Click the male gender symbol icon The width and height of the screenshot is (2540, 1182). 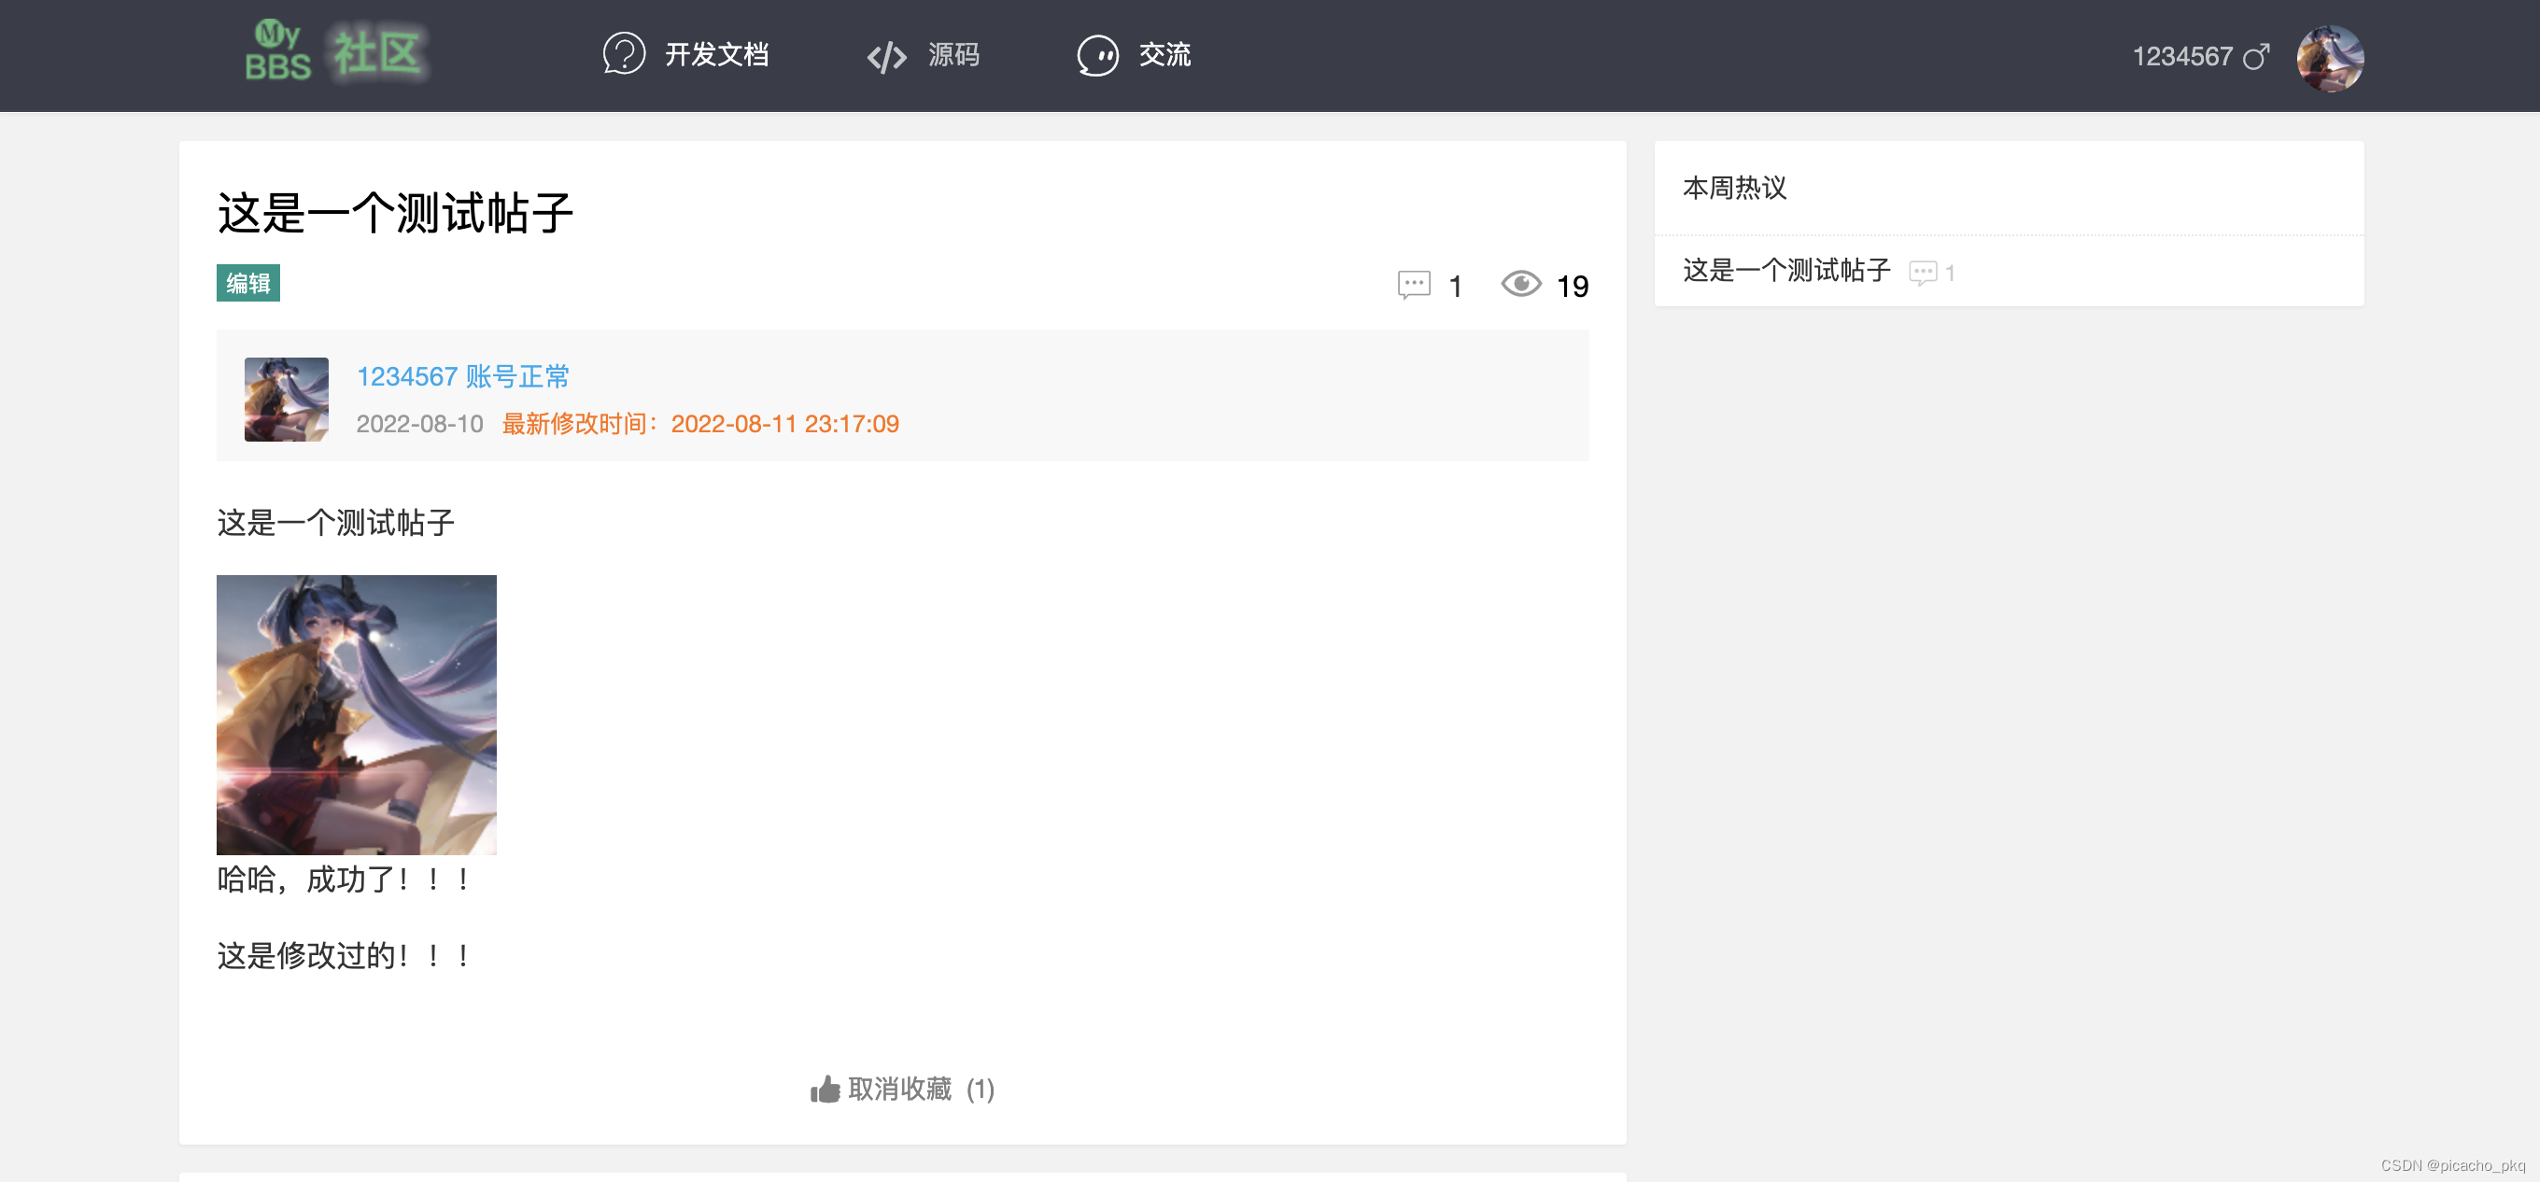point(2256,56)
